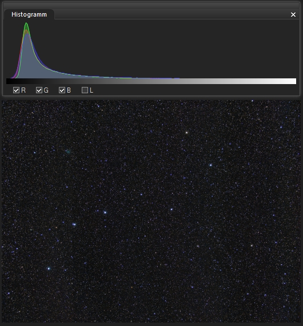Click the green peak of the histogram
This screenshot has width=303, height=326.
(x=26, y=23)
